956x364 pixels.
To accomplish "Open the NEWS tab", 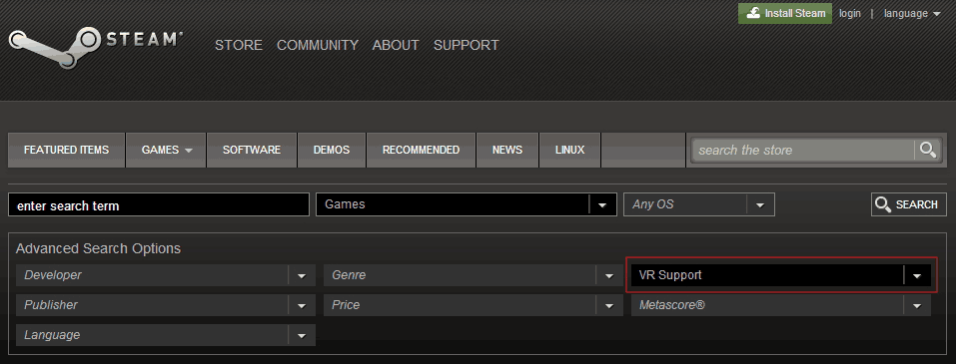I will tap(507, 150).
